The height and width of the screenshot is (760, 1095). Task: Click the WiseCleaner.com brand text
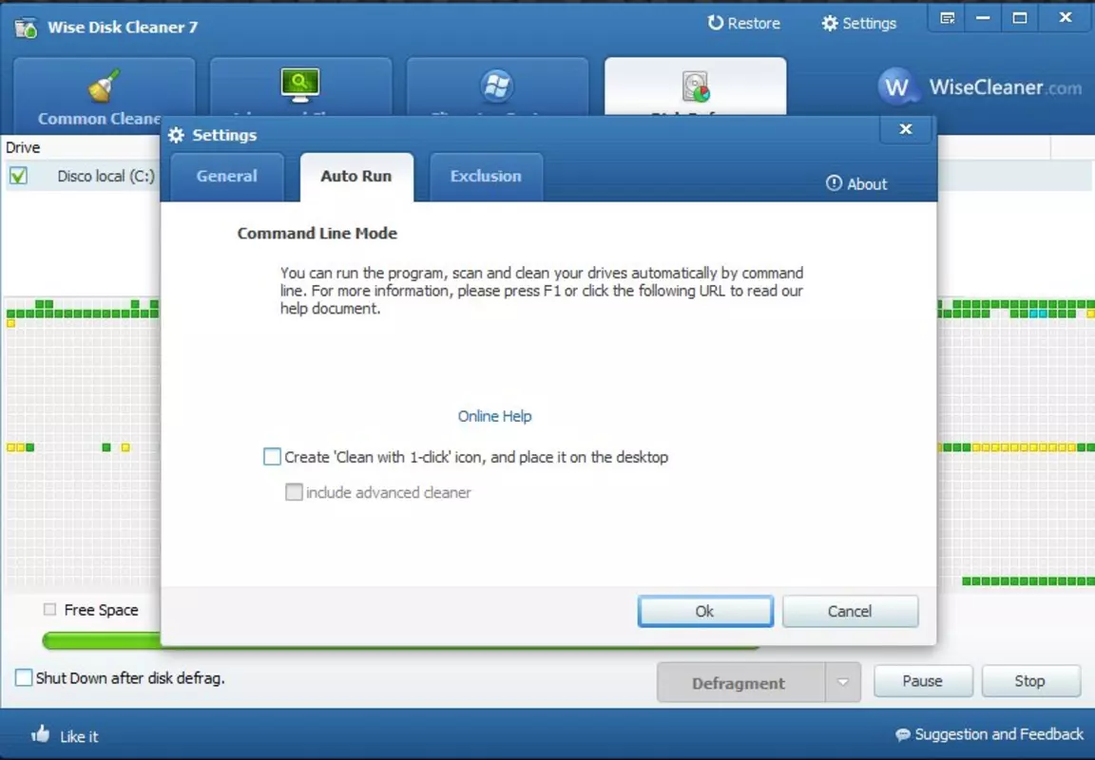(1005, 87)
